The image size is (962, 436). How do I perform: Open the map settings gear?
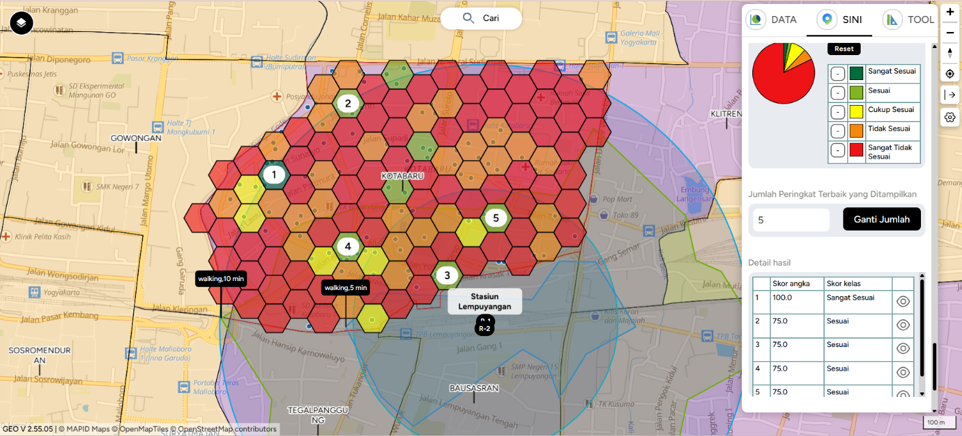pos(950,117)
